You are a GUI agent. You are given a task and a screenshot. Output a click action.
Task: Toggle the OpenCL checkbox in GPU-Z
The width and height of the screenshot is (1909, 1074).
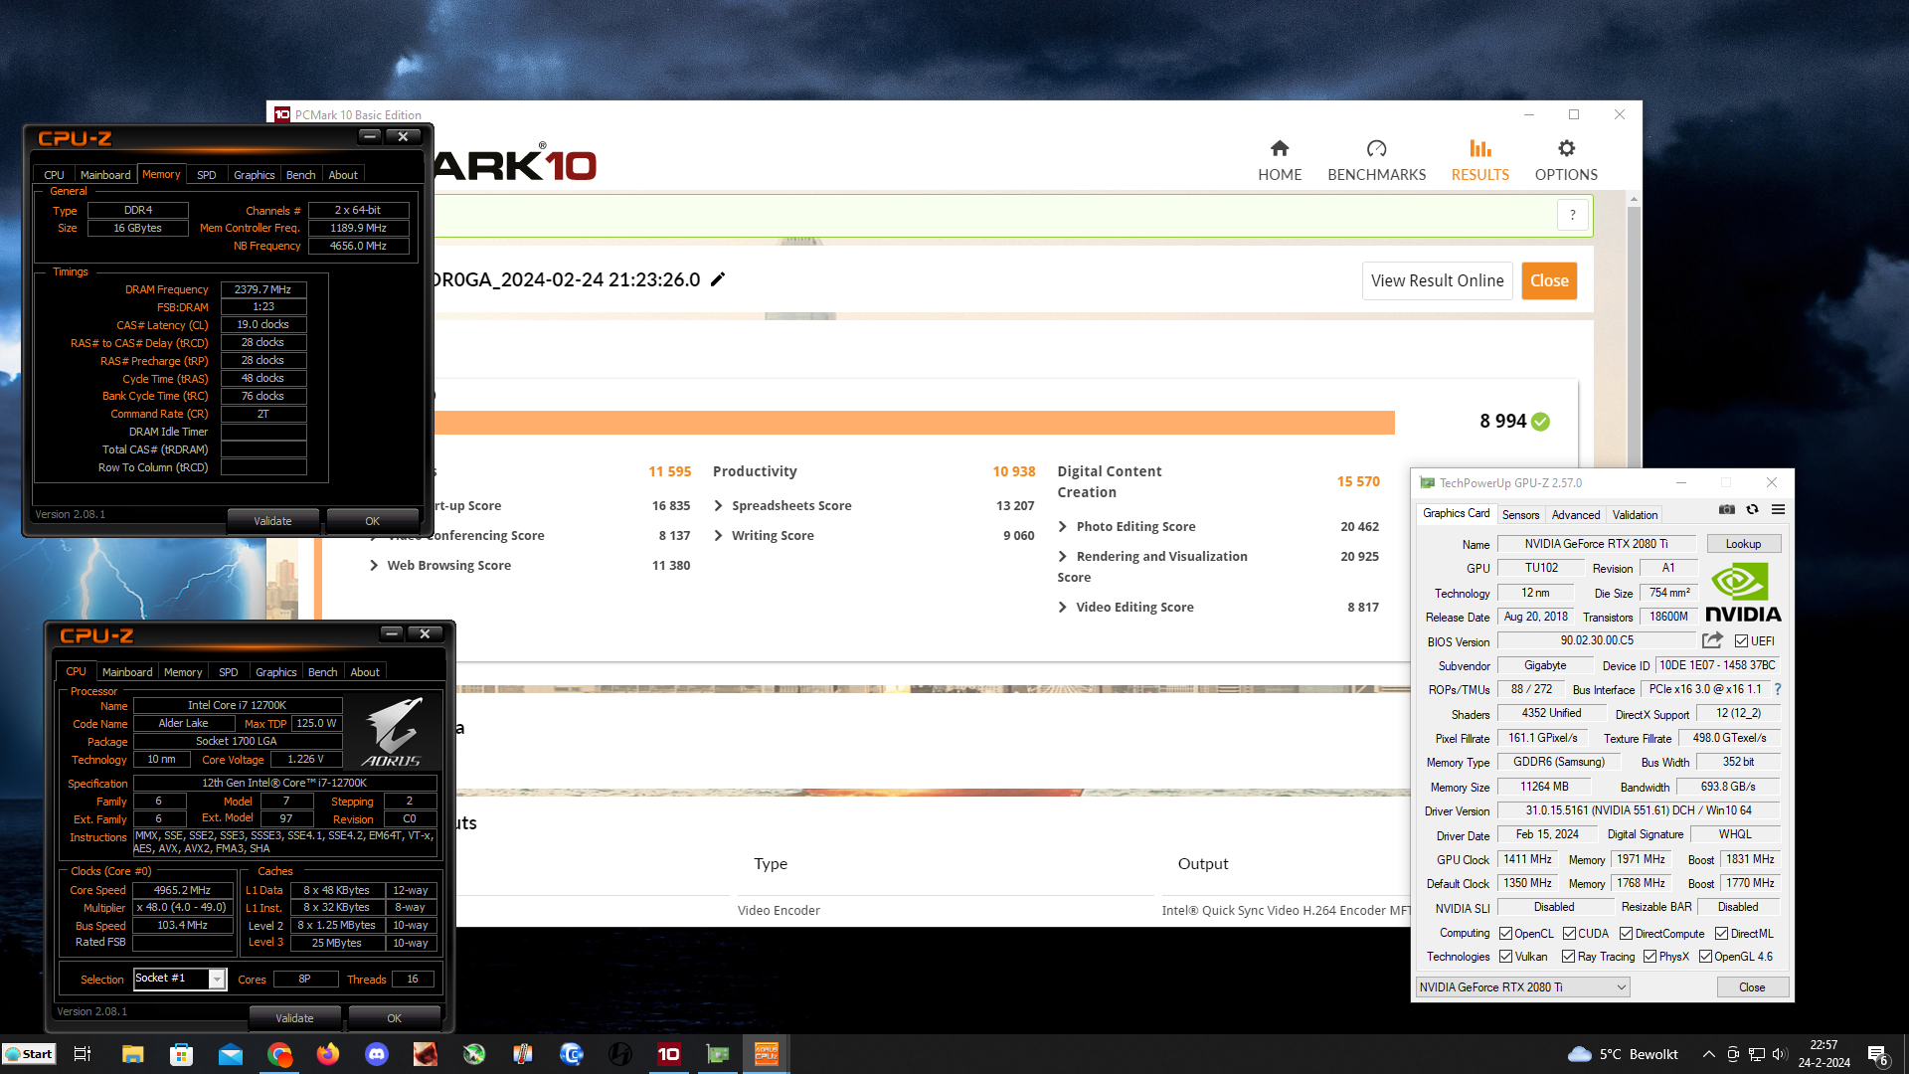point(1505,934)
